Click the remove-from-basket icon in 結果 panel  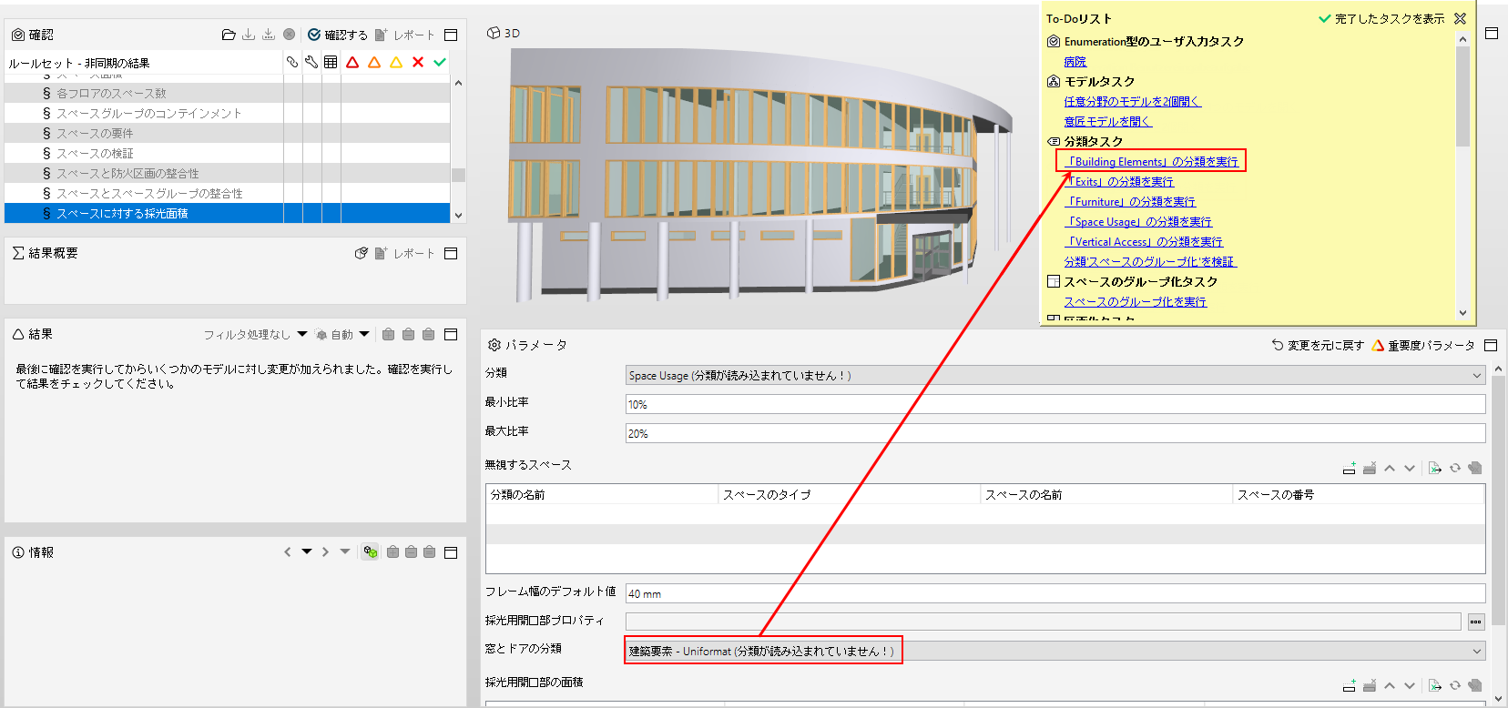409,334
